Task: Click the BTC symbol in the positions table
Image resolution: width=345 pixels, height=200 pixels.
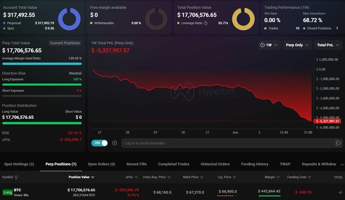Action: (18, 190)
